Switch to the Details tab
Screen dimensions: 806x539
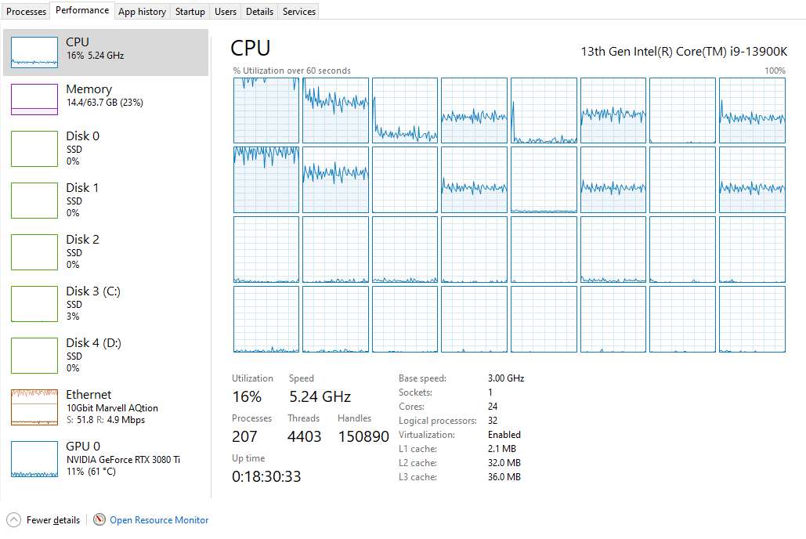point(259,11)
